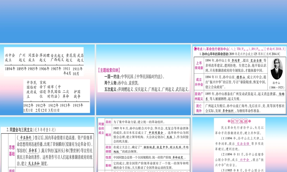This screenshot has width=287, height=172.
Task: Click the 上书李鸿章 row label
Action: 199,65
